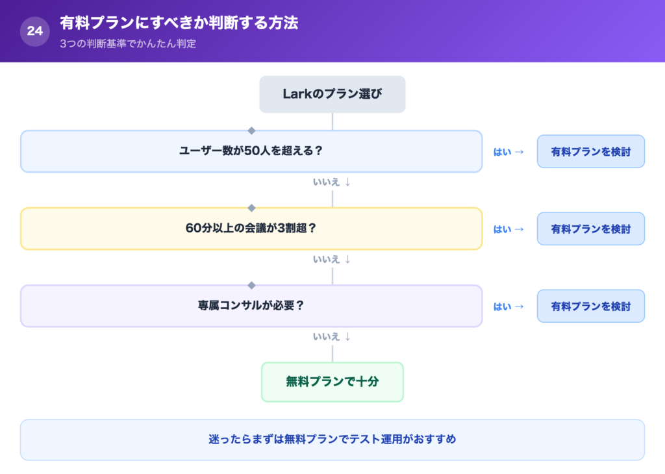Click the いいえ label above the green result
The width and height of the screenshot is (665, 474).
point(332,336)
